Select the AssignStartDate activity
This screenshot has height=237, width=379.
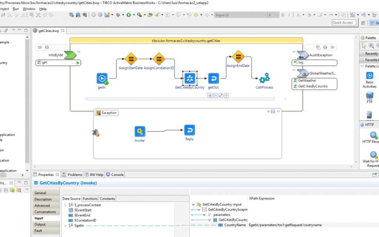point(131,59)
